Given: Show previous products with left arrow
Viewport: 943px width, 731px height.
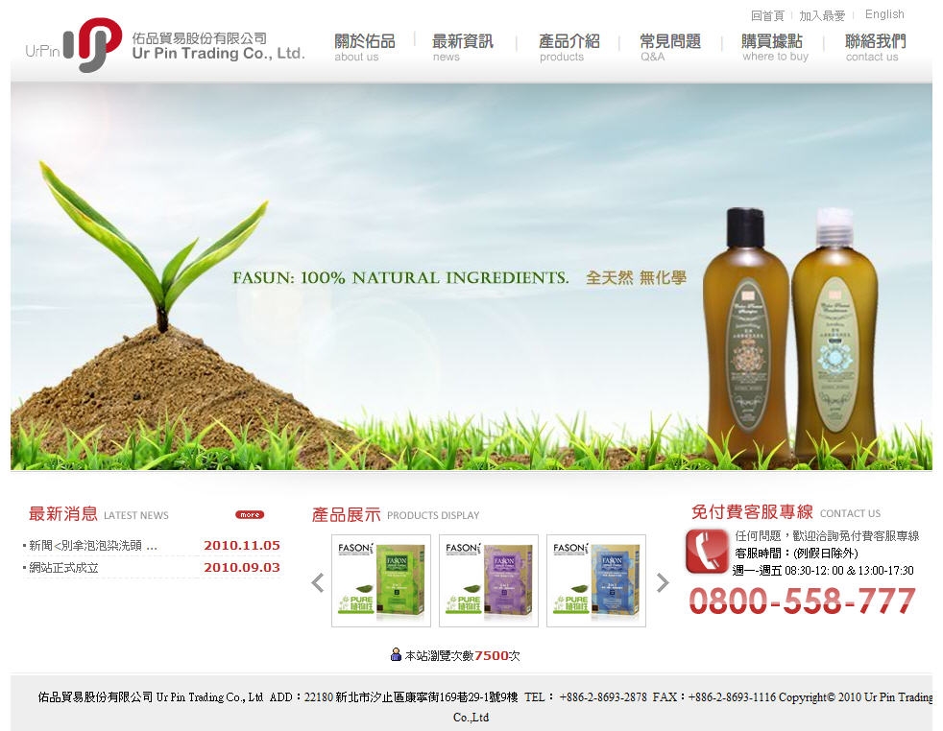Looking at the screenshot, I should (318, 582).
